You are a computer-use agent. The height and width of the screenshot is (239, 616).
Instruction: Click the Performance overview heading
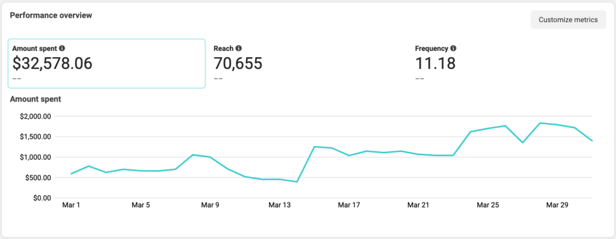(x=51, y=15)
